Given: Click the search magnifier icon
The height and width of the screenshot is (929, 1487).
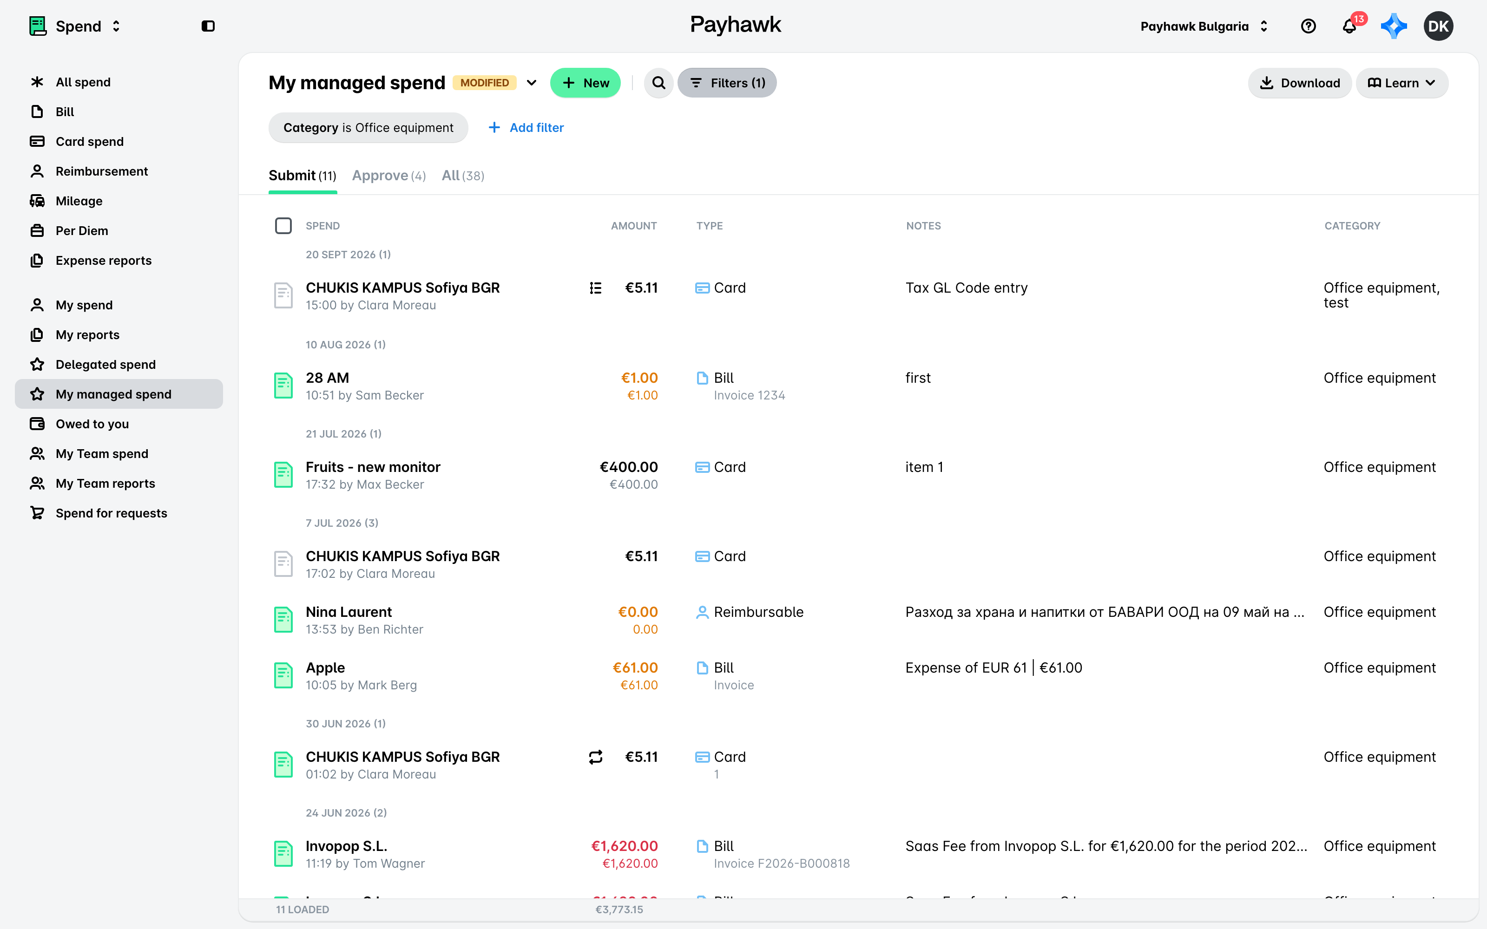Looking at the screenshot, I should click(x=659, y=83).
